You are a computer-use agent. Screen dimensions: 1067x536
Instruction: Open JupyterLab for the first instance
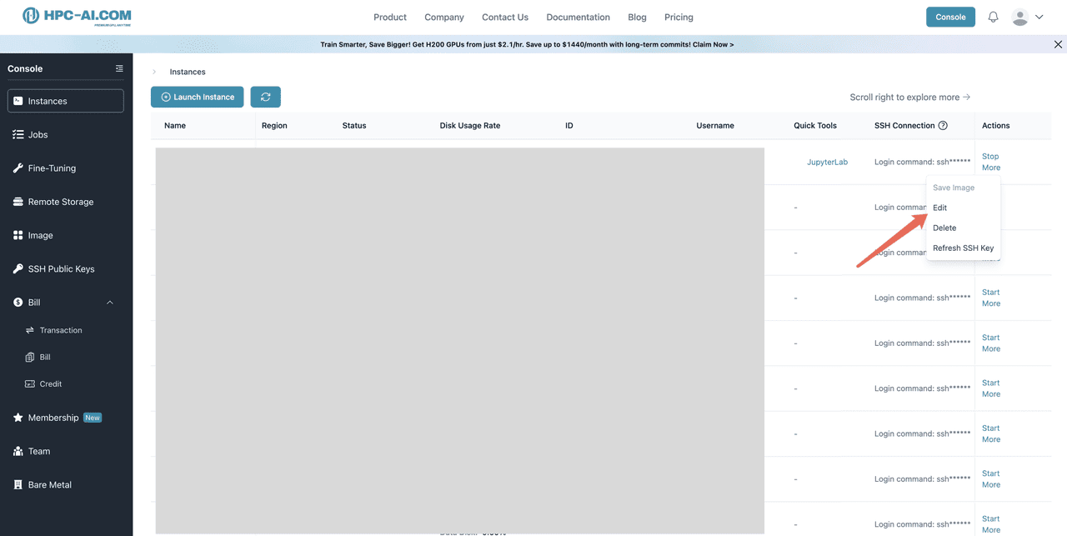click(x=827, y=162)
